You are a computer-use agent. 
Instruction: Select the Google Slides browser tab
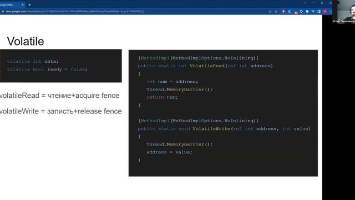pyautogui.click(x=12, y=5)
